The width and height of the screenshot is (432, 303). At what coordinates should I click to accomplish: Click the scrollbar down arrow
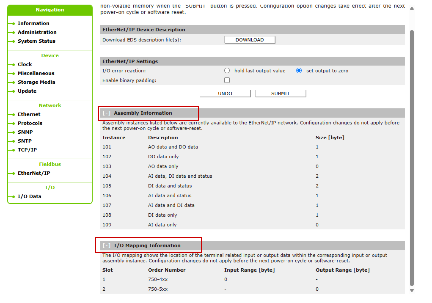(412, 291)
